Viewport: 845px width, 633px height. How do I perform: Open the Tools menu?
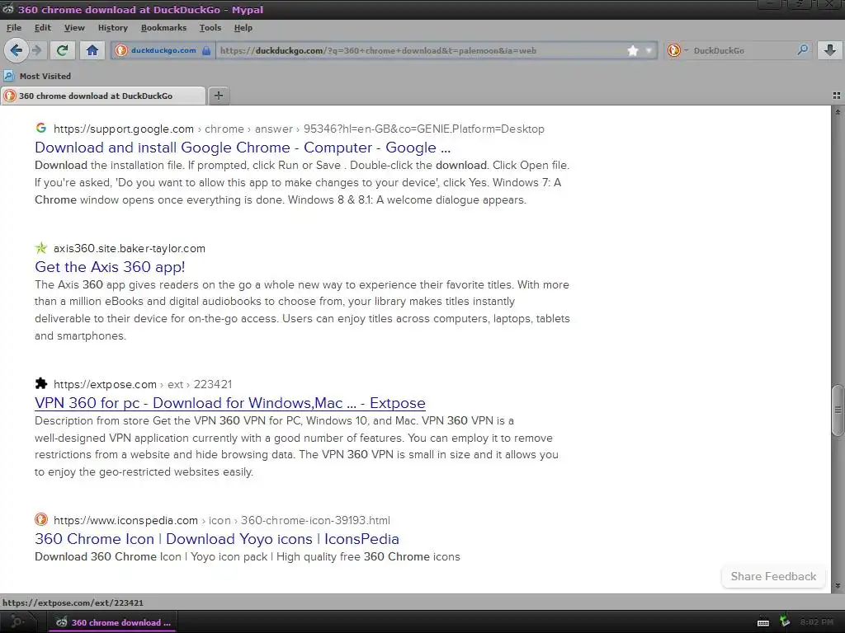tap(210, 27)
